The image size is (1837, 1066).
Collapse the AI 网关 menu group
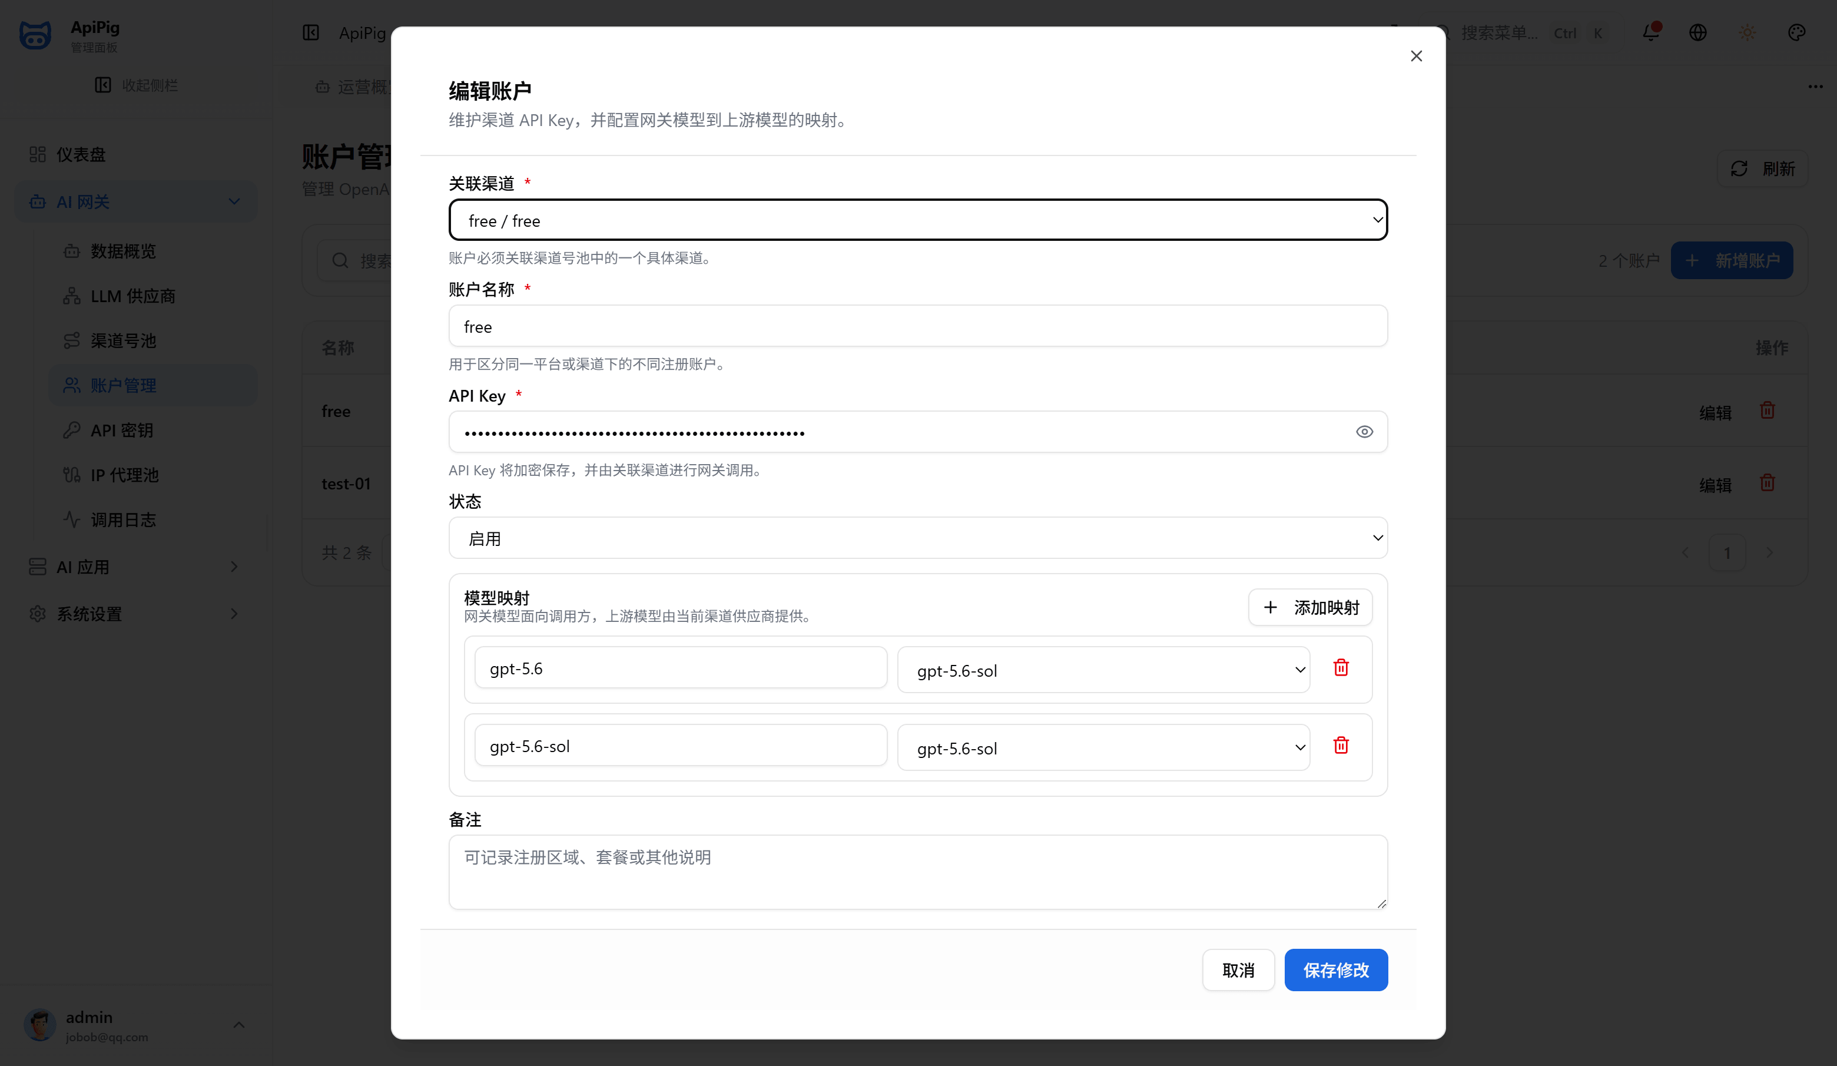[135, 202]
